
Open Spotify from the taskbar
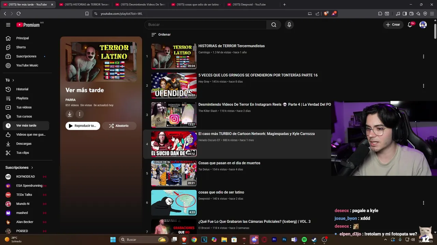click(x=304, y=240)
